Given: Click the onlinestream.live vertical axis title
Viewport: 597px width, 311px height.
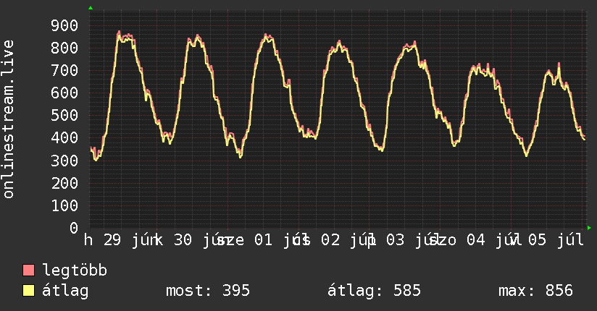Looking at the screenshot, I should [8, 119].
